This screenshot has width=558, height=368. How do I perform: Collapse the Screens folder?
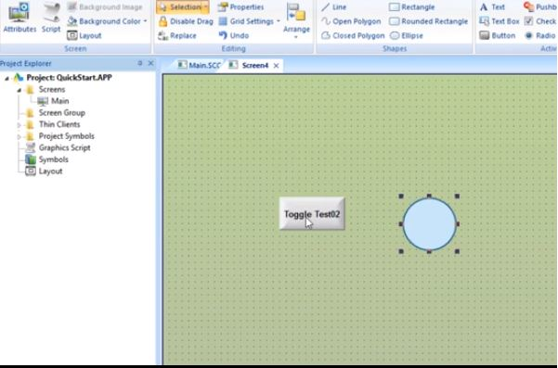point(19,90)
